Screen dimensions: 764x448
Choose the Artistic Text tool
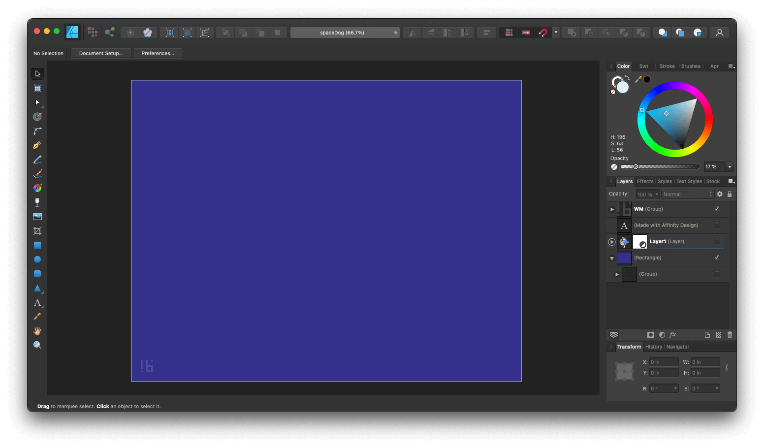click(37, 303)
